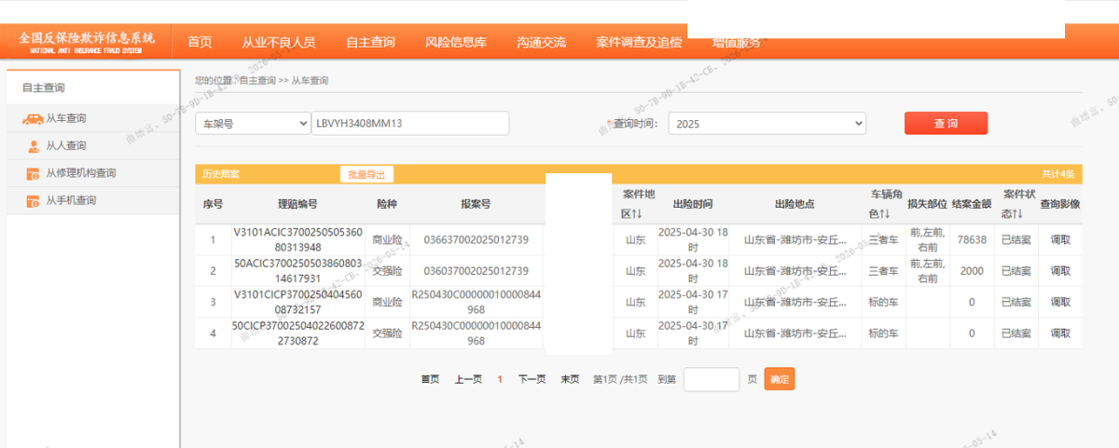This screenshot has height=448, width=1119.
Task: Click the 历史赔案 section title
Action: coord(221,174)
